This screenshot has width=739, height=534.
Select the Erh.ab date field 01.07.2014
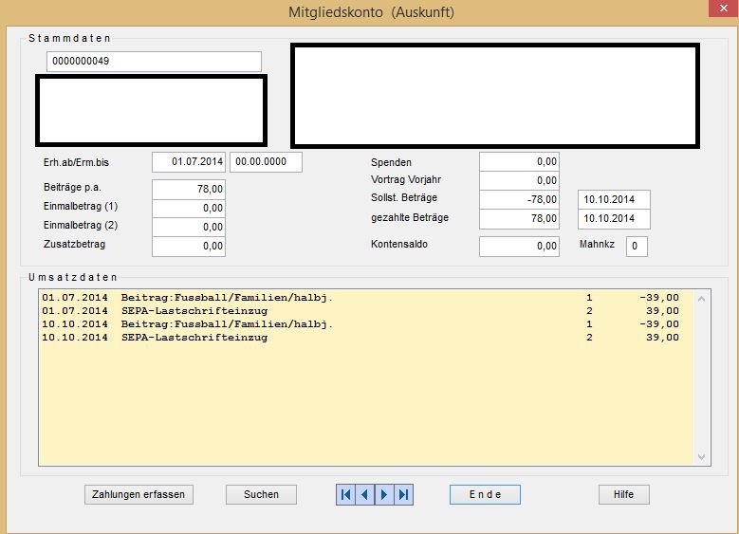[189, 162]
